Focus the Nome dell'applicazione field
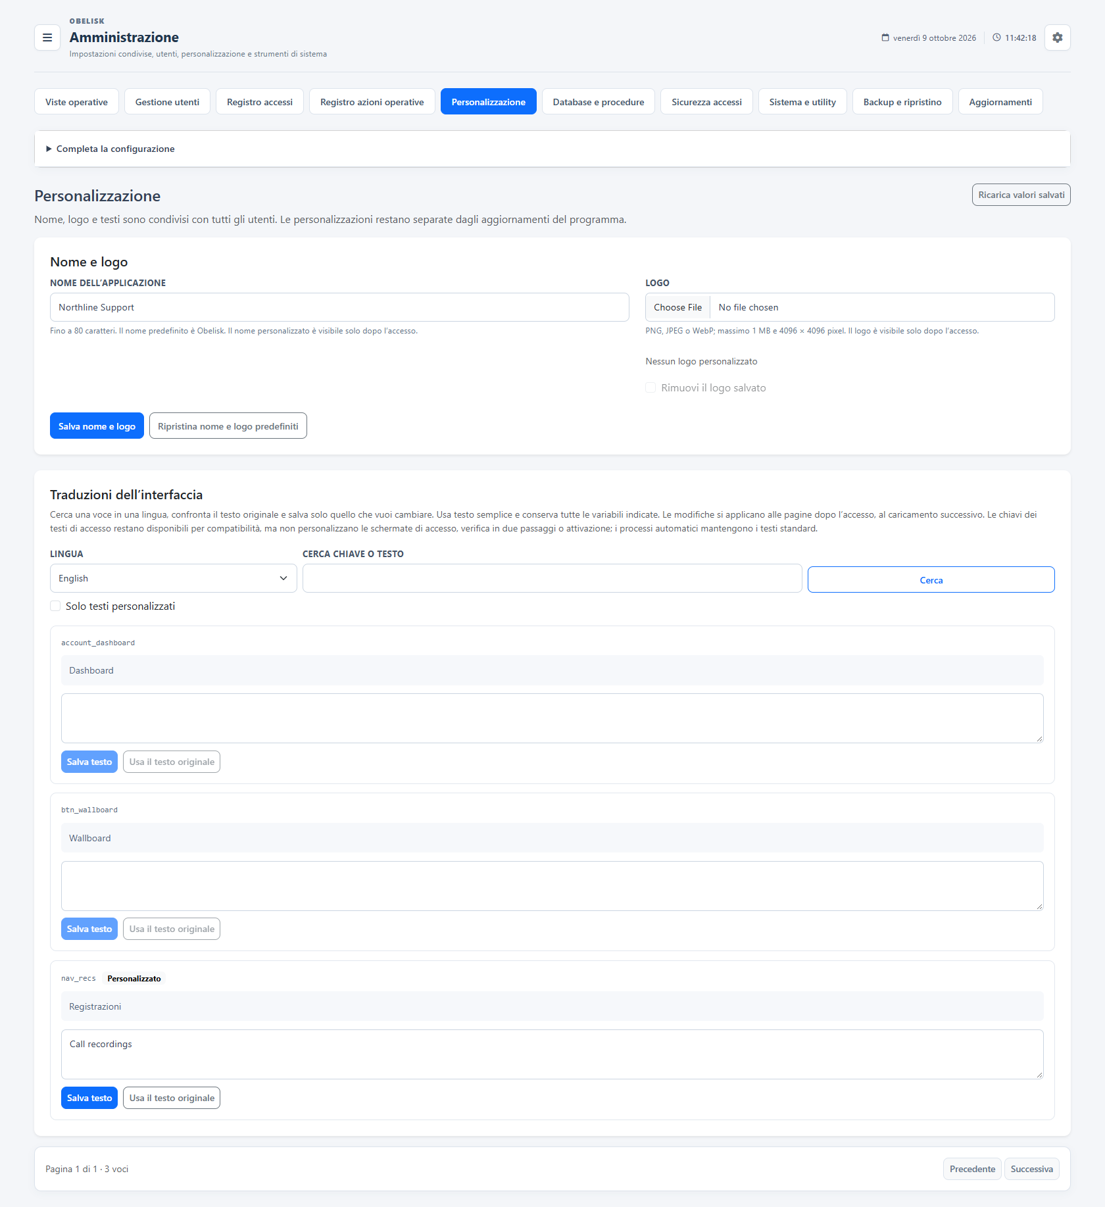Viewport: 1105px width, 1207px height. coord(339,307)
